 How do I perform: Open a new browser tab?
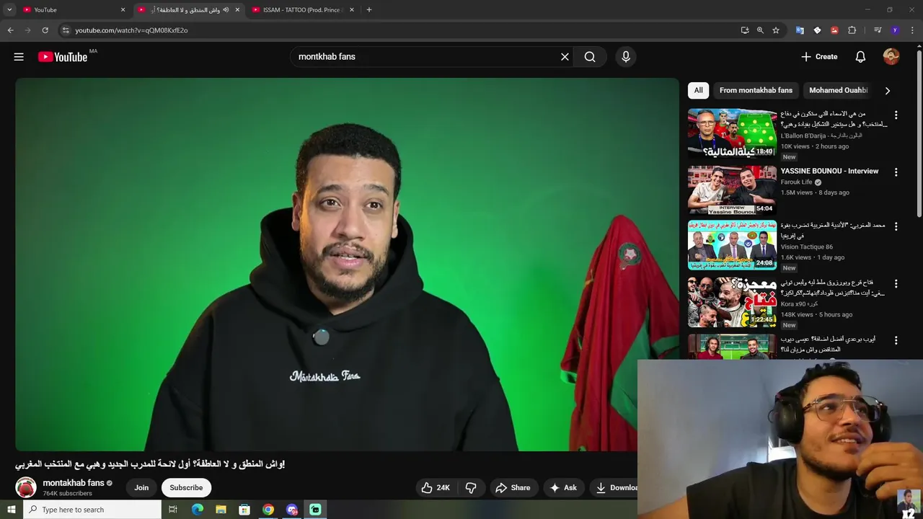click(x=369, y=9)
